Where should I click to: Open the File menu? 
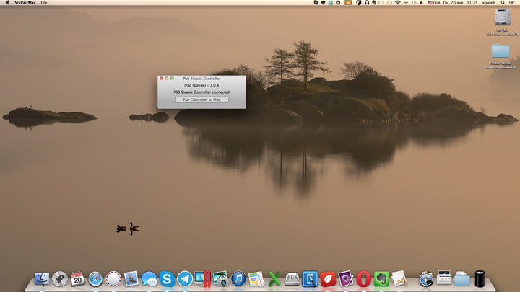tap(44, 3)
